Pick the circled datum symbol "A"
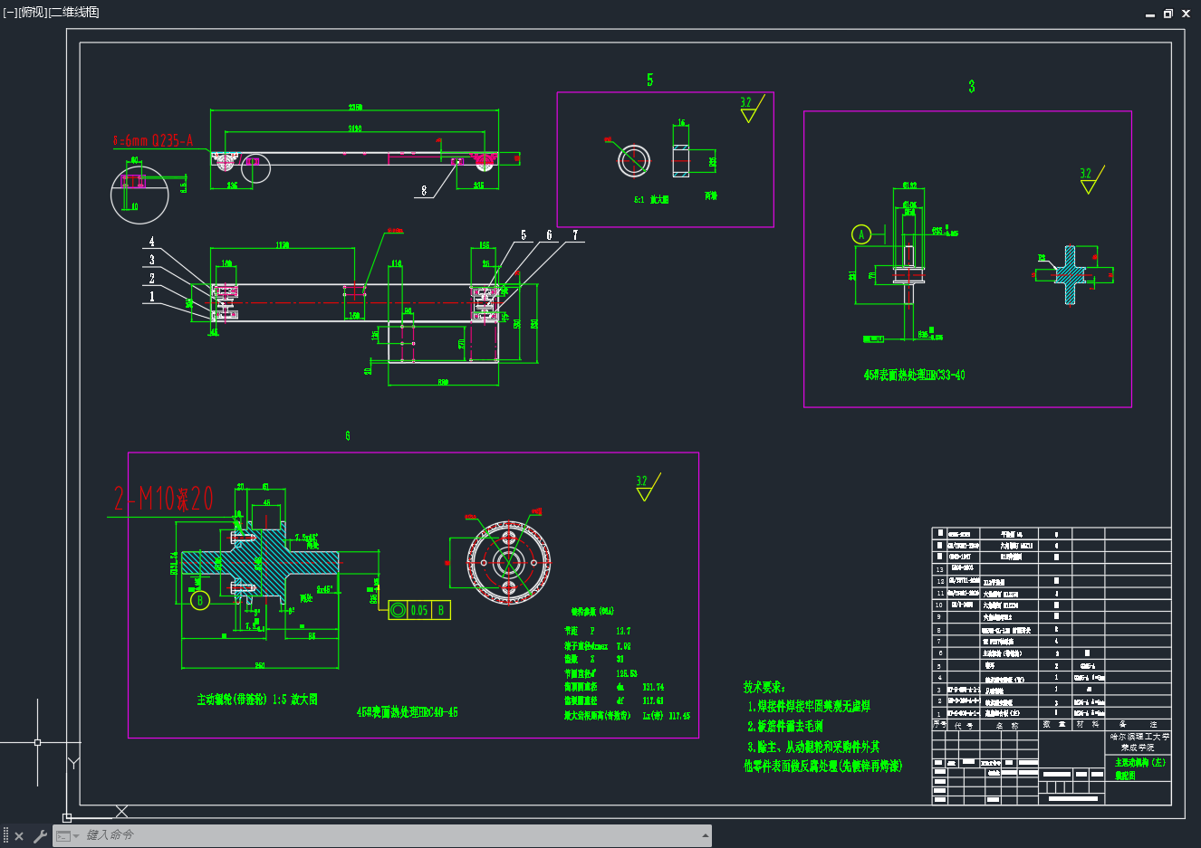This screenshot has width=1201, height=848. pyautogui.click(x=861, y=234)
